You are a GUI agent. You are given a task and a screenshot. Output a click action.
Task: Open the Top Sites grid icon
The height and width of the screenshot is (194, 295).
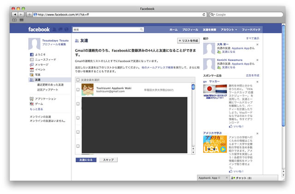[22, 20]
